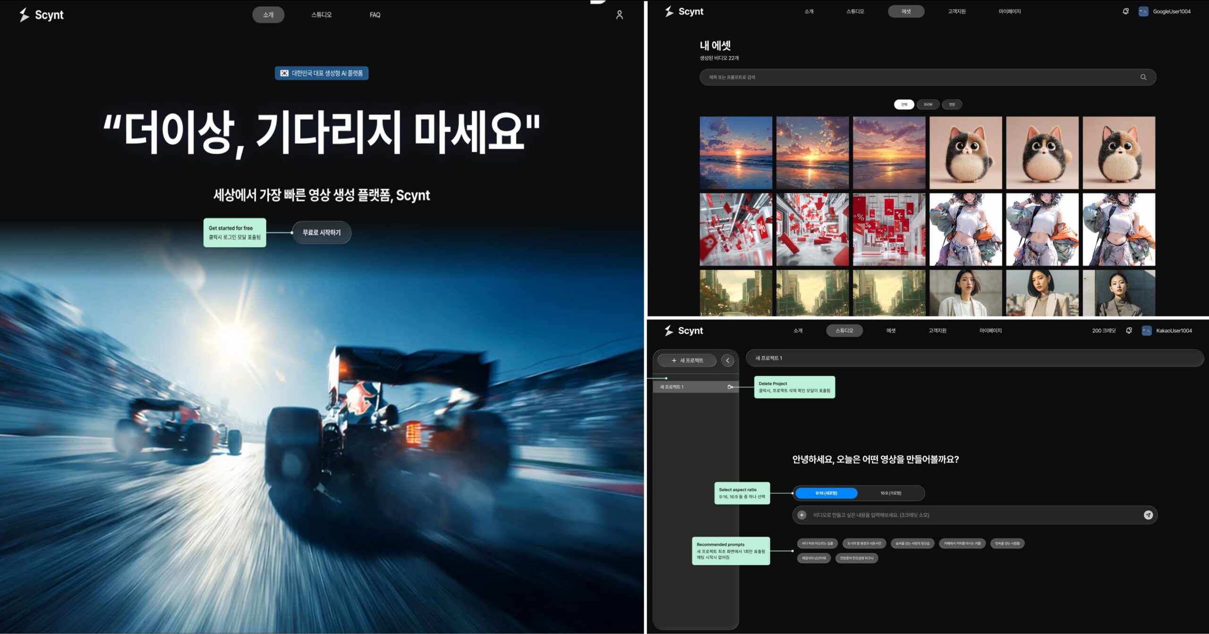Collapse the project sidebar with chevron
The height and width of the screenshot is (634, 1209).
[x=728, y=360]
